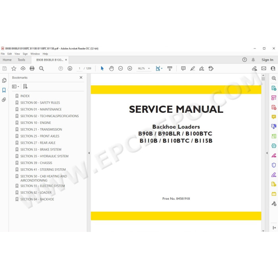Zoom in with plus icon

click(130, 68)
